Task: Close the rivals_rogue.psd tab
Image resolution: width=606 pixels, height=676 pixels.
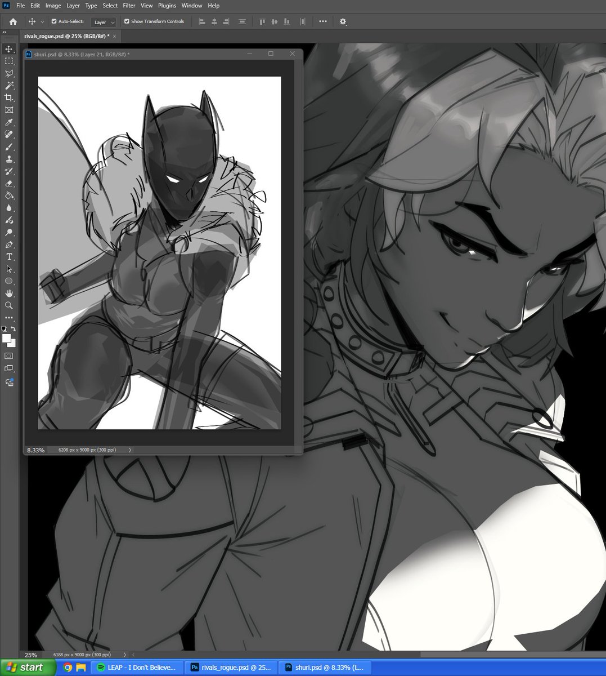Action: [115, 36]
